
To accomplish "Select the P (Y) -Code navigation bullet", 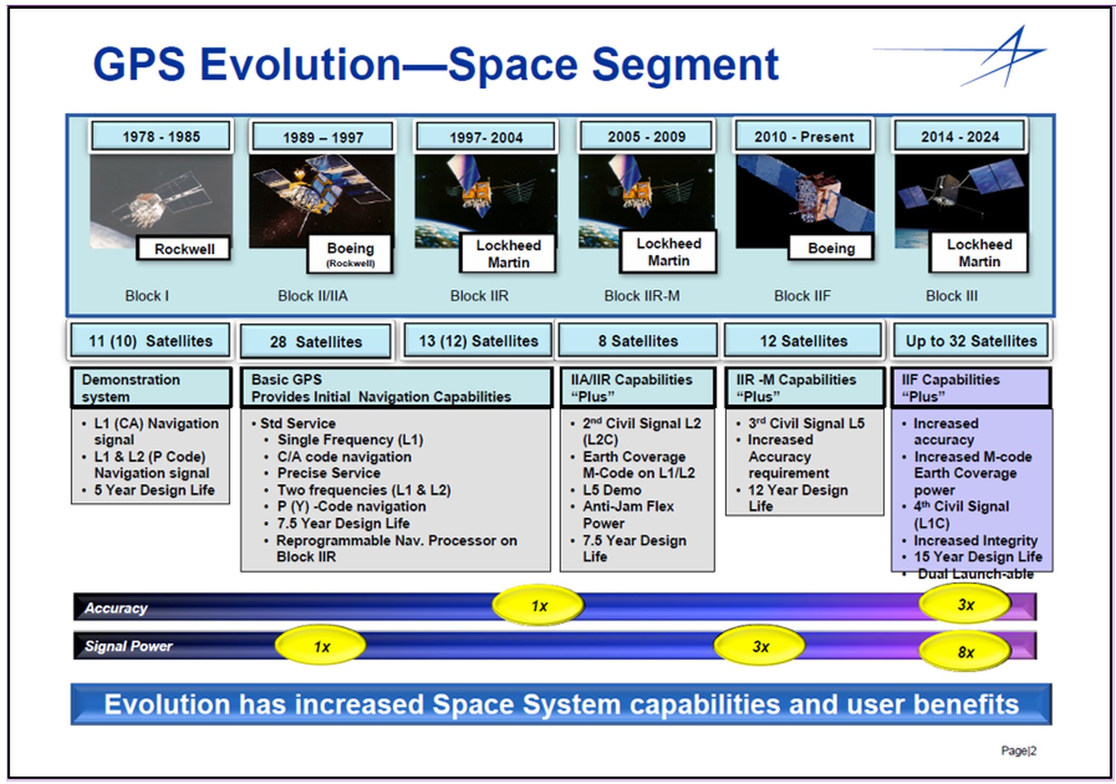I will (x=345, y=506).
